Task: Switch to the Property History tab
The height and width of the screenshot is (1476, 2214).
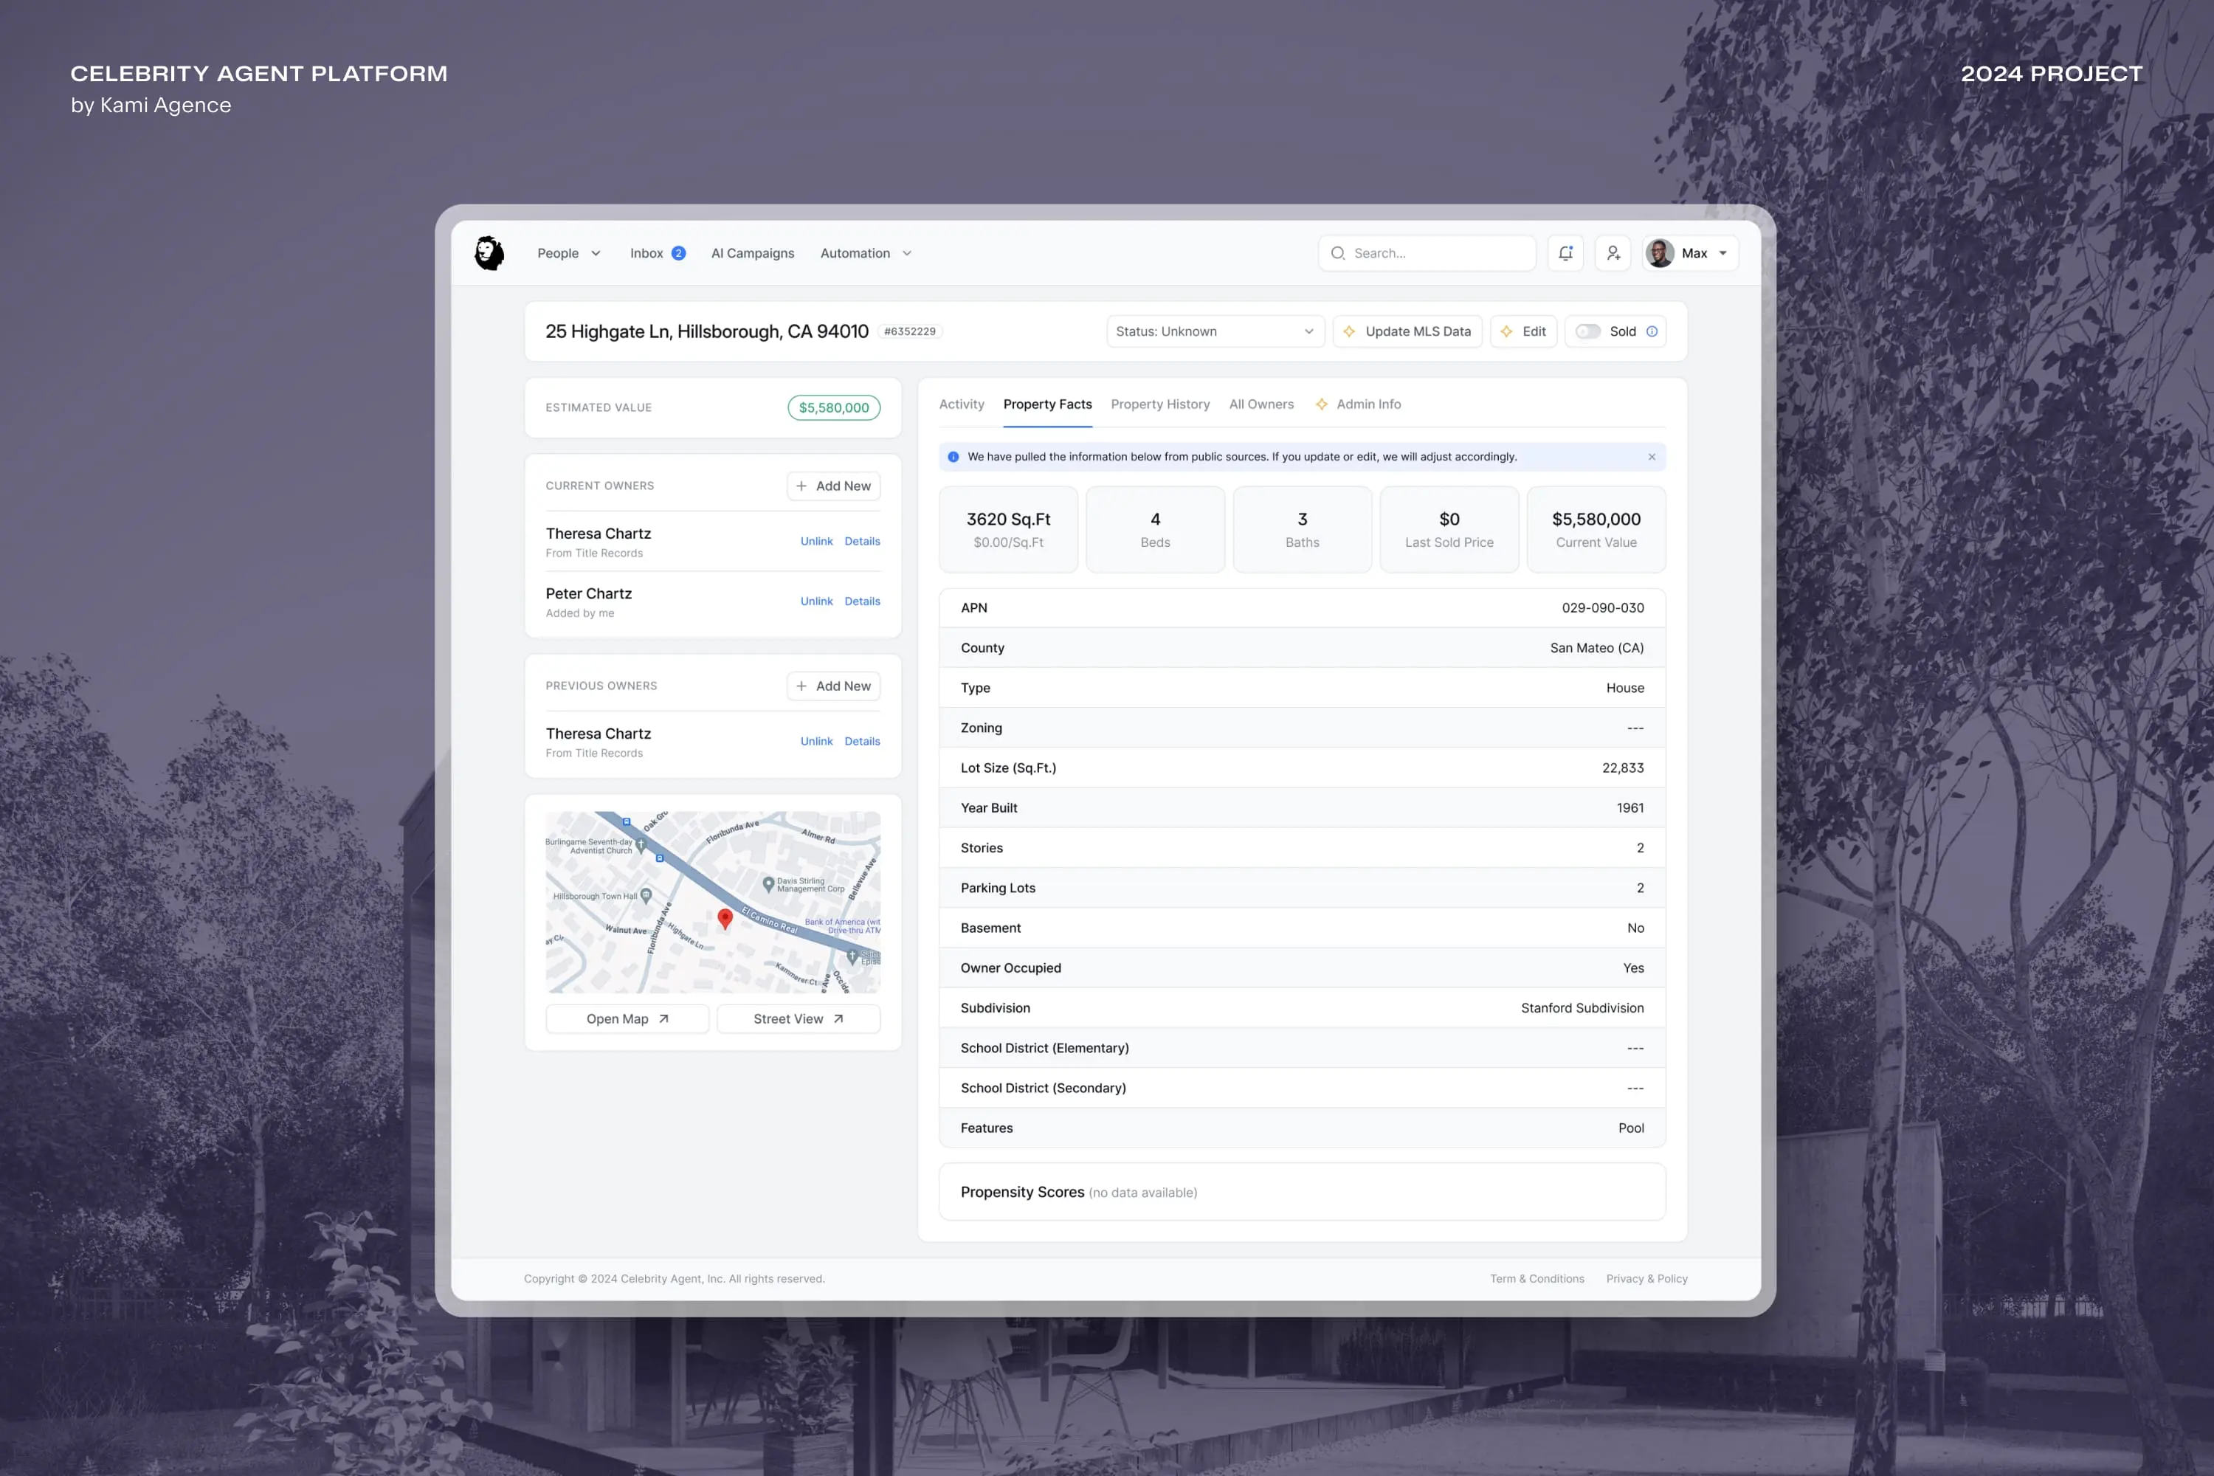Action: (x=1159, y=404)
